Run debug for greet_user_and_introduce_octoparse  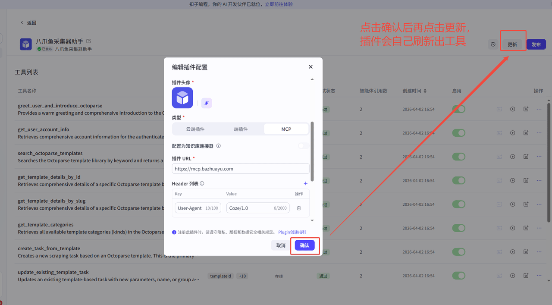513,109
